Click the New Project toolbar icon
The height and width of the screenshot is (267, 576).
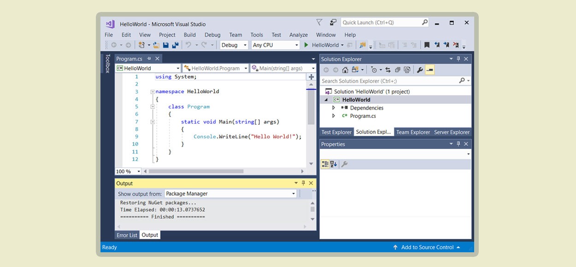(141, 45)
